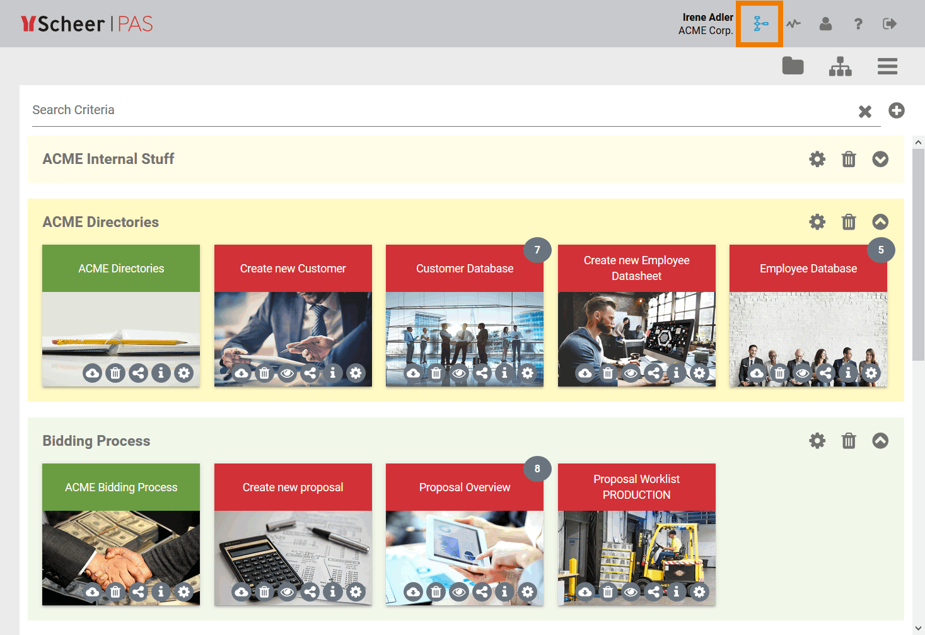This screenshot has width=925, height=635.
Task: Open the green ACME Directories tile title
Action: click(x=121, y=269)
